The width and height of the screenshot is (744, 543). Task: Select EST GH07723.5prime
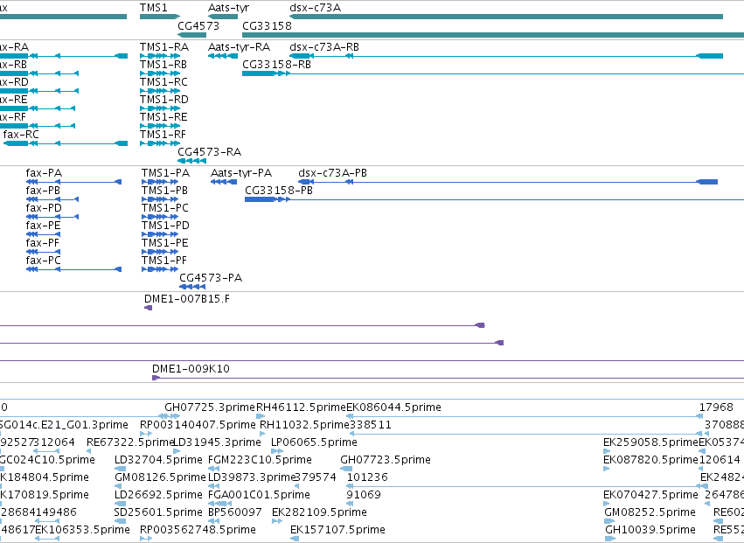(x=386, y=460)
